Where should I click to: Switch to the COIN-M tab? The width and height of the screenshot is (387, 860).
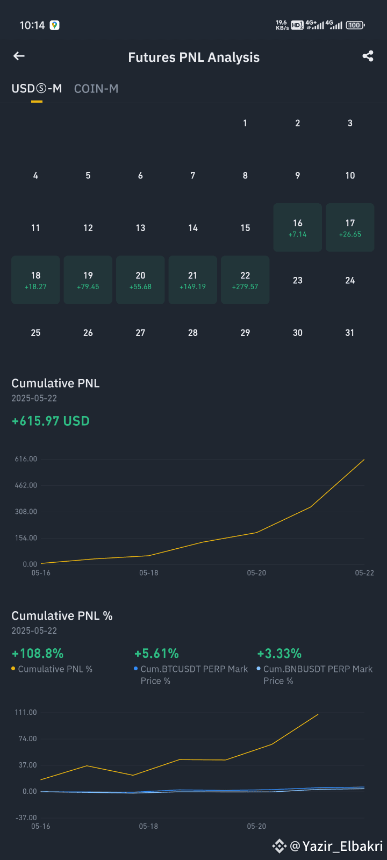[96, 89]
